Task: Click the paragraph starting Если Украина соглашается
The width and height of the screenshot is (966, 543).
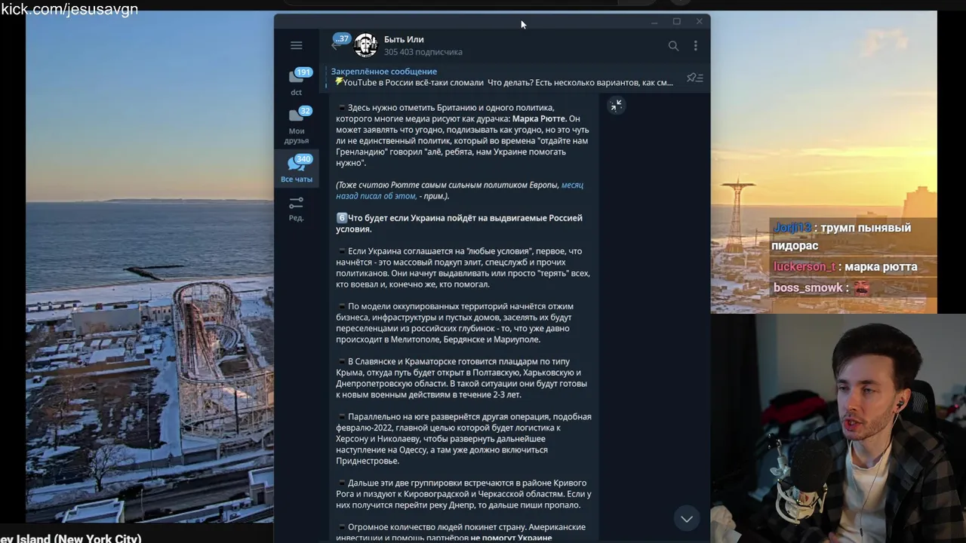Action: [463, 268]
